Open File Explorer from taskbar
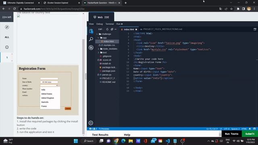The image size is (258, 145). pos(131,141)
